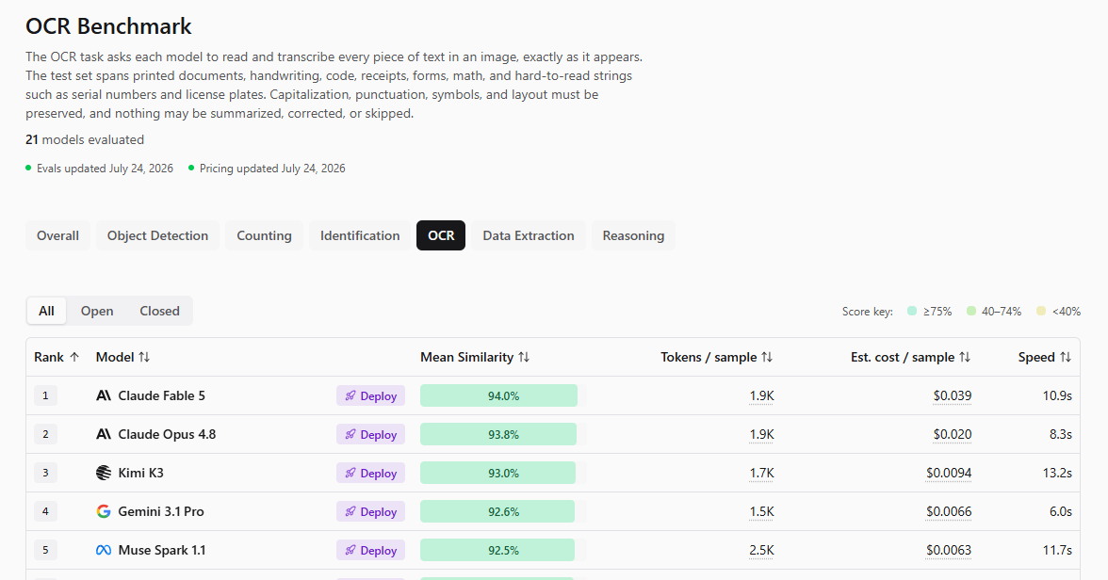This screenshot has height=580, width=1108.
Task: Click the $0.020 cost value
Action: click(x=952, y=434)
